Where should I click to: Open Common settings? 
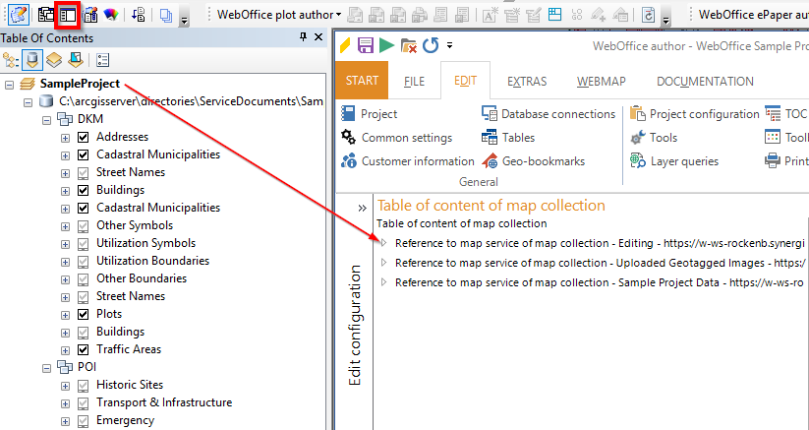pyautogui.click(x=397, y=138)
